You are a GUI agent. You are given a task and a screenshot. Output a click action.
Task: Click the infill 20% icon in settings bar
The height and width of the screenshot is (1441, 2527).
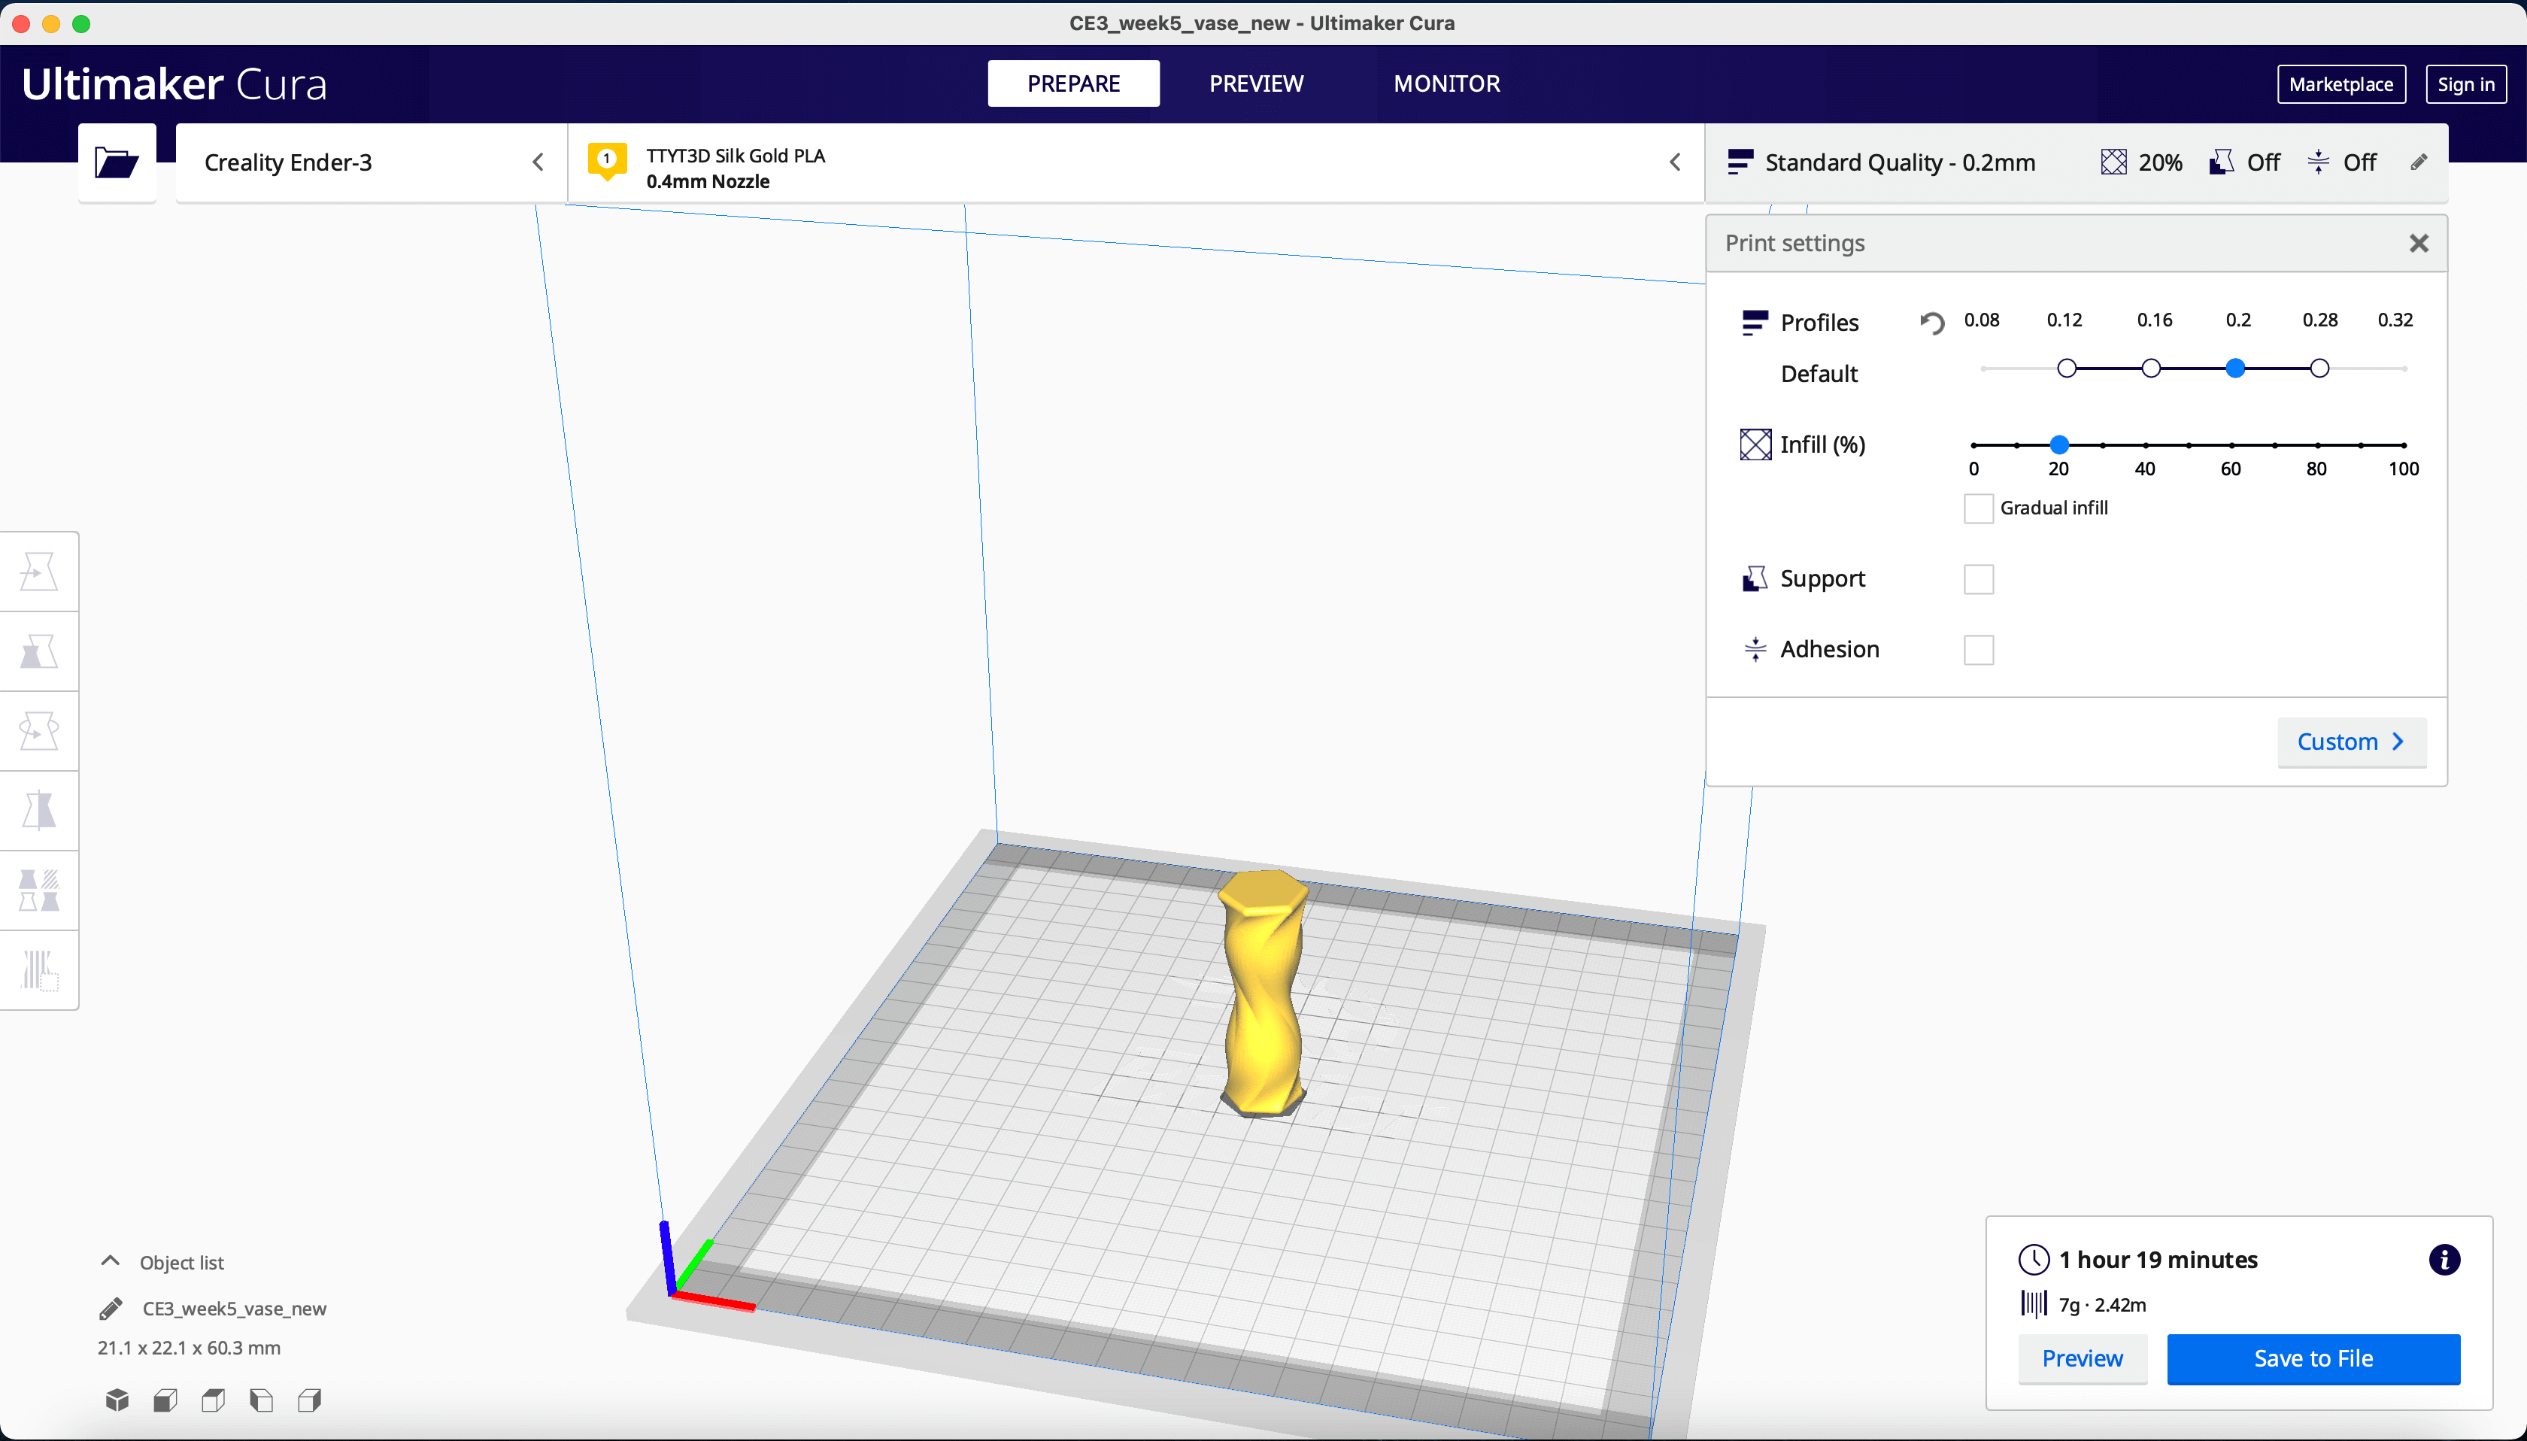coord(2113,162)
